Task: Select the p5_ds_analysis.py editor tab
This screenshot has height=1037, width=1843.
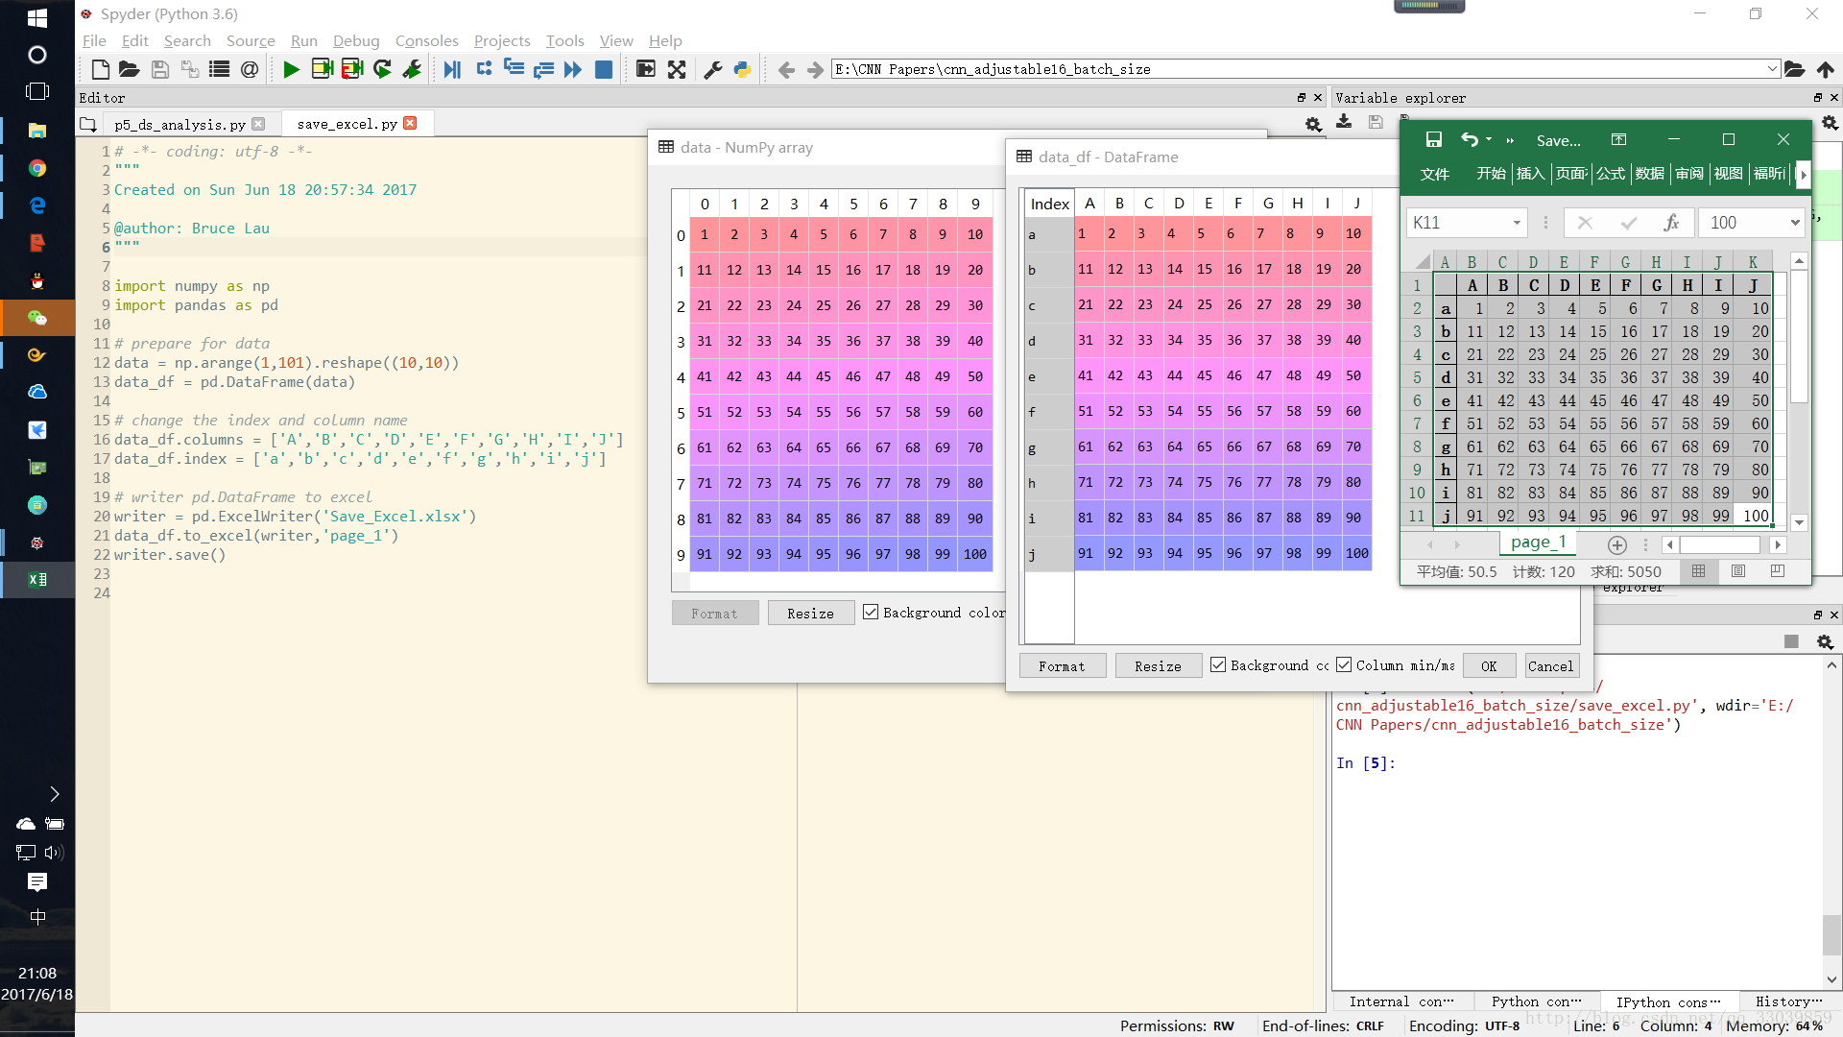Action: coord(178,123)
